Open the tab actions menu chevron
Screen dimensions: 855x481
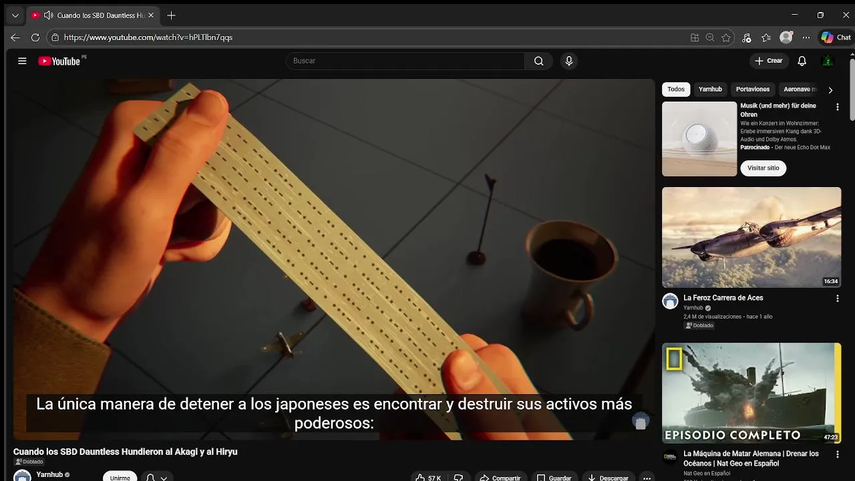[15, 15]
